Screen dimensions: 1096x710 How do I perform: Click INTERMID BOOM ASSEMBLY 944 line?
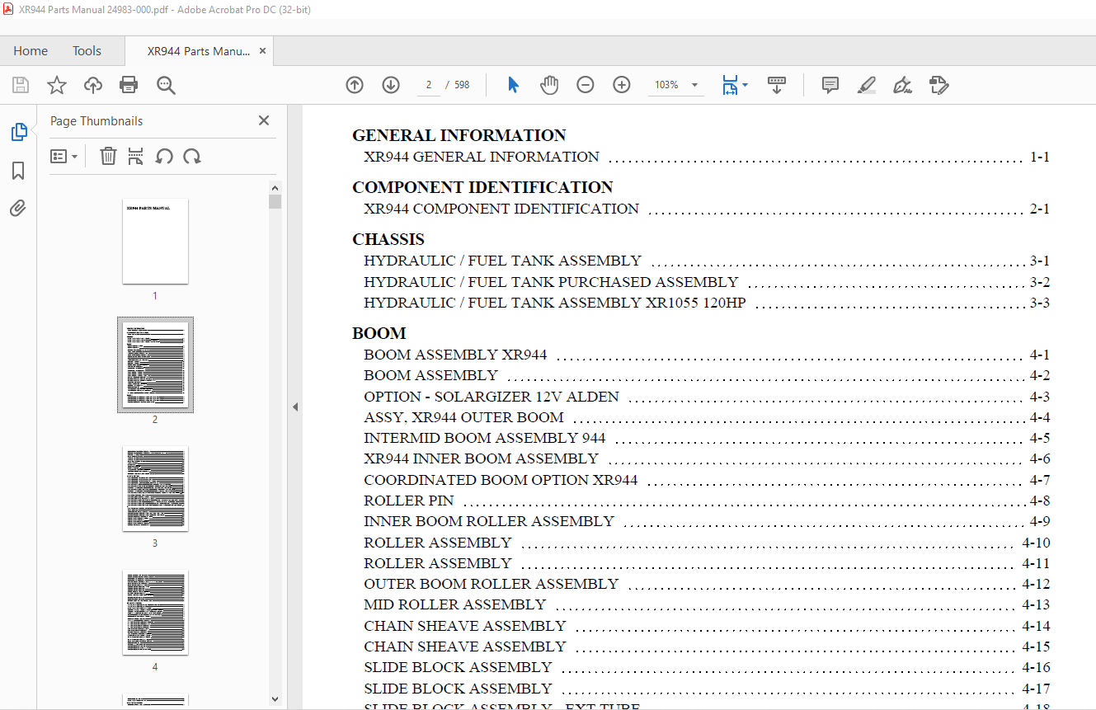pyautogui.click(x=485, y=439)
